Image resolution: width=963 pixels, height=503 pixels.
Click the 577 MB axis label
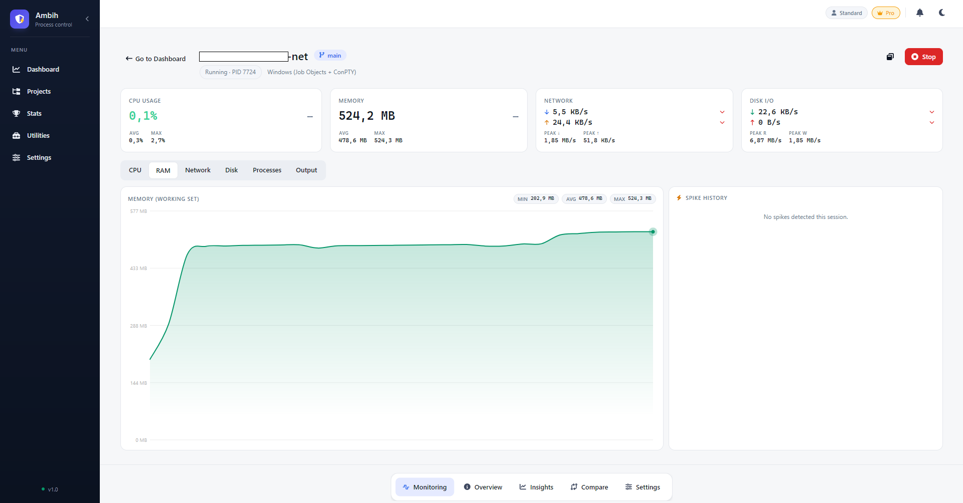[x=138, y=211]
